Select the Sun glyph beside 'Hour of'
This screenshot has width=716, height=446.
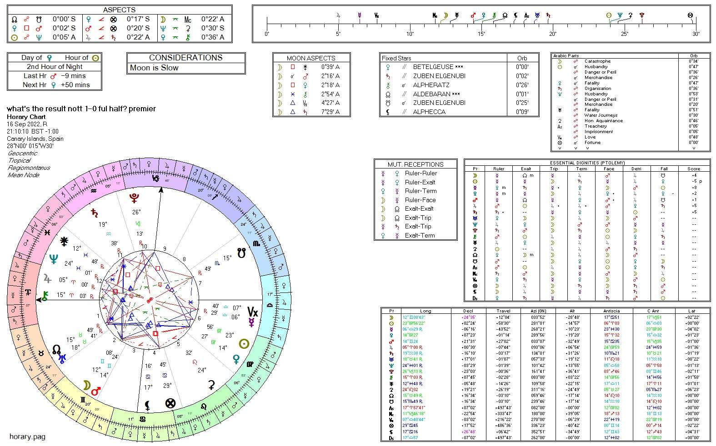click(95, 58)
